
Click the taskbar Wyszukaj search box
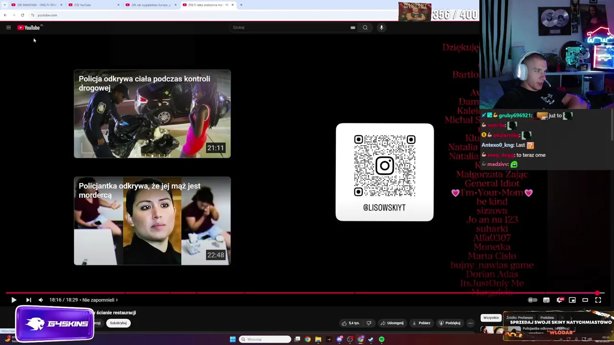(x=265, y=339)
